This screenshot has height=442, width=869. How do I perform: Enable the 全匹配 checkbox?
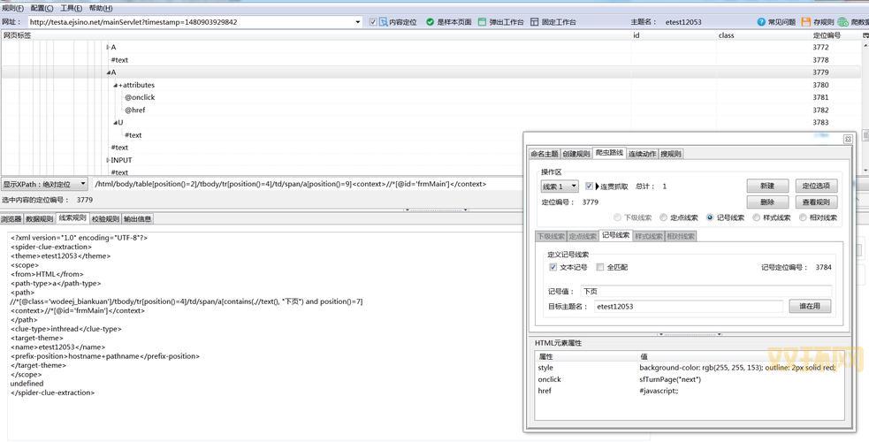pyautogui.click(x=600, y=267)
